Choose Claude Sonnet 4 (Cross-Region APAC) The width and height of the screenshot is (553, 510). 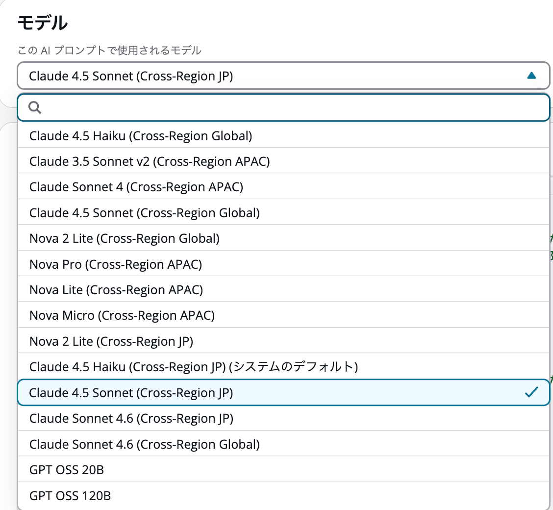pos(283,187)
